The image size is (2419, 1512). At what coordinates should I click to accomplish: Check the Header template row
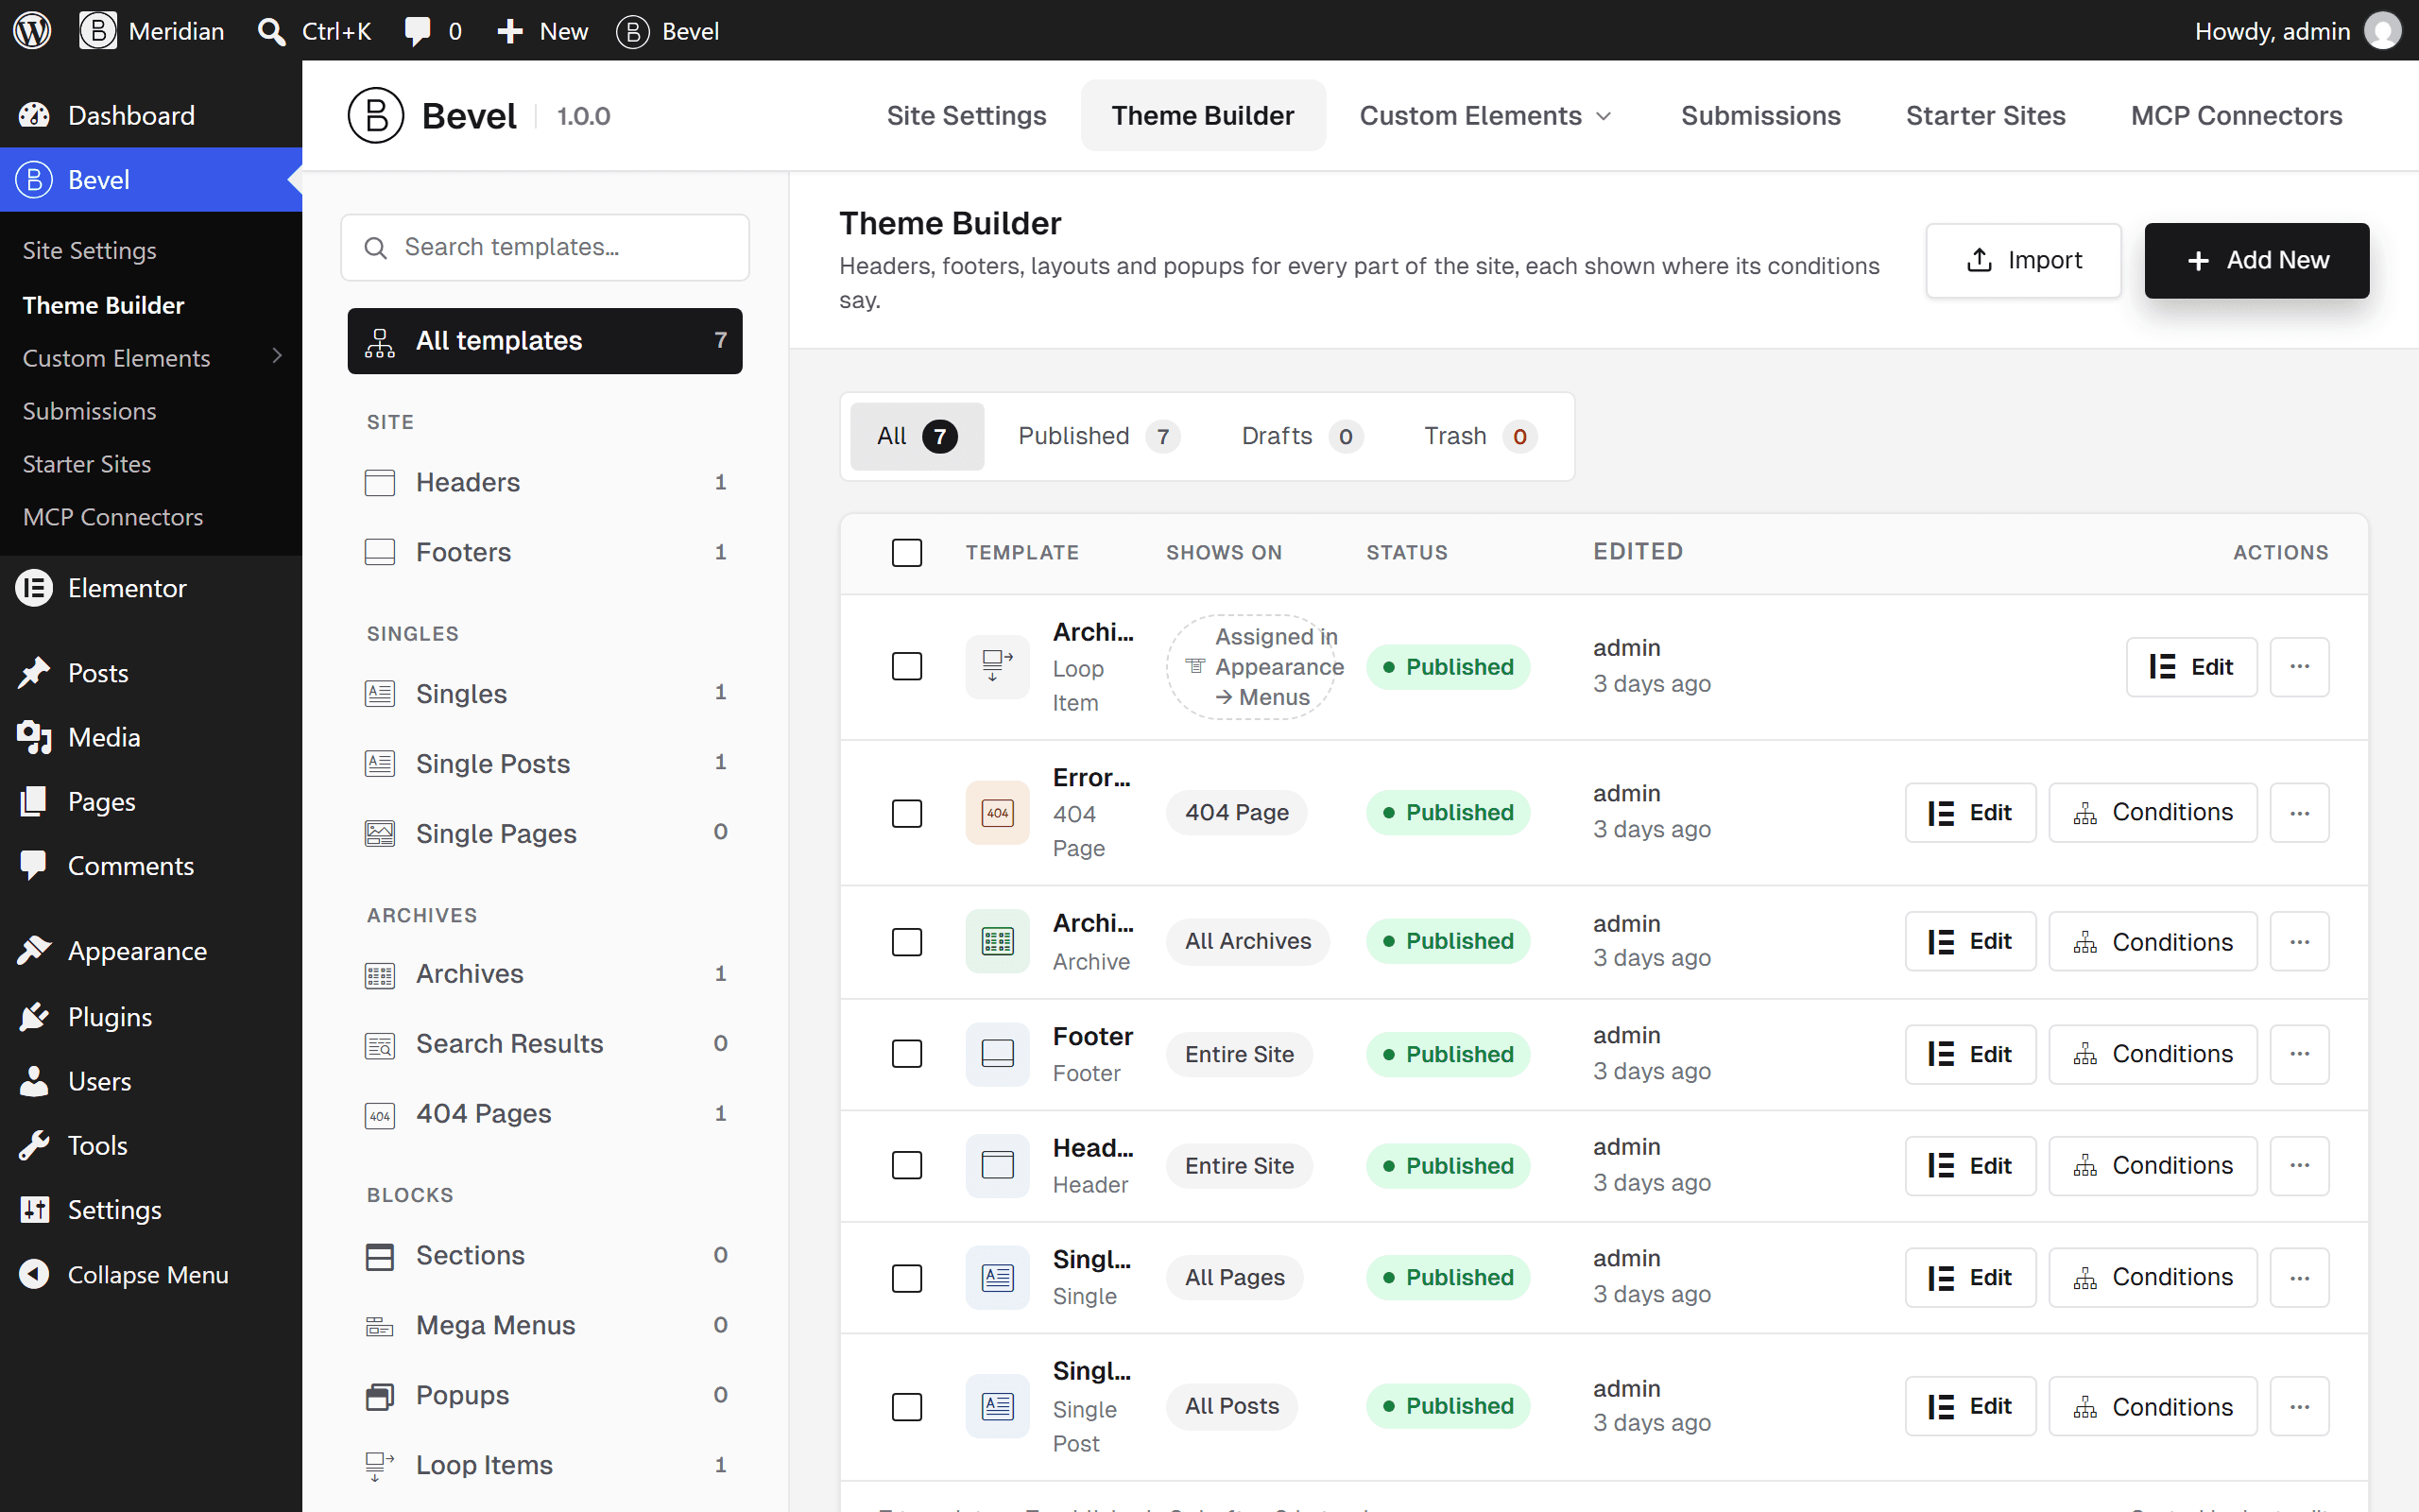click(906, 1166)
